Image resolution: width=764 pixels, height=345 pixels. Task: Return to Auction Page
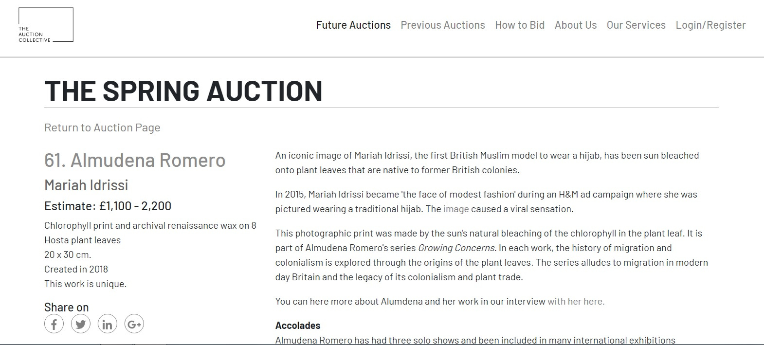point(102,128)
